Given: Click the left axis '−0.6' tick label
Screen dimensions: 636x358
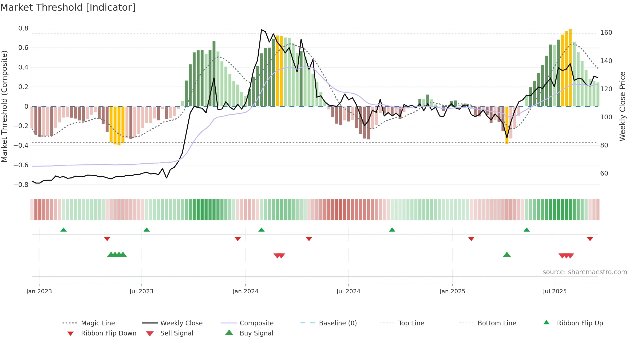Looking at the screenshot, I should click(x=21, y=165).
